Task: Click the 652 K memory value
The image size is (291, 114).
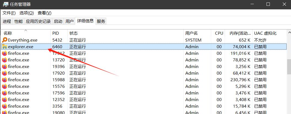Action: 245,40
